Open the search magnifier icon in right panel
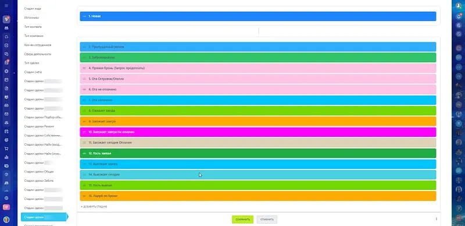The image size is (465, 226). [459, 34]
